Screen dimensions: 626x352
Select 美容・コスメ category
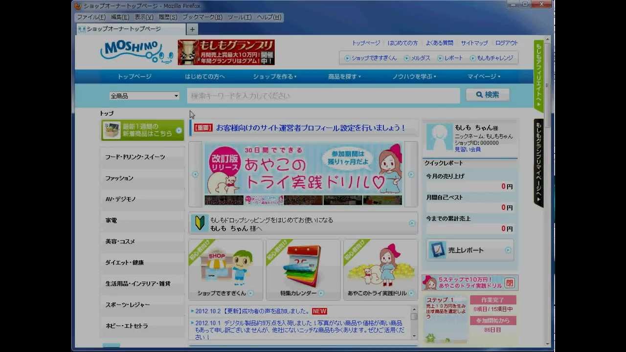pos(142,242)
